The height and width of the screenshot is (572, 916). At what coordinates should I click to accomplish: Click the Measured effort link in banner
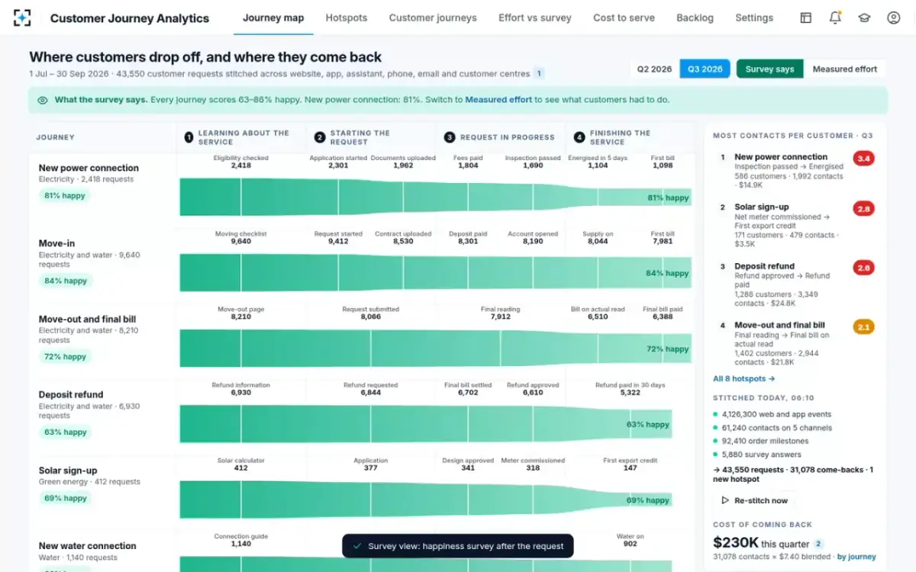(498, 100)
